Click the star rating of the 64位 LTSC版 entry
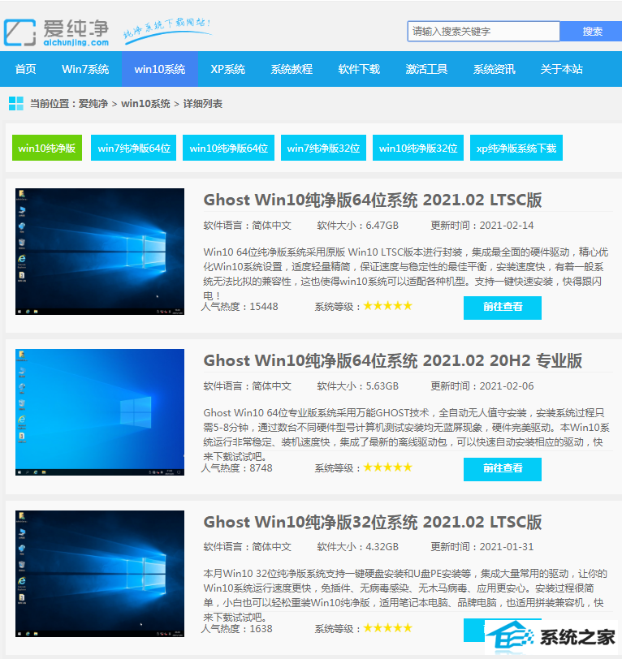Image resolution: width=622 pixels, height=659 pixels. (x=388, y=306)
